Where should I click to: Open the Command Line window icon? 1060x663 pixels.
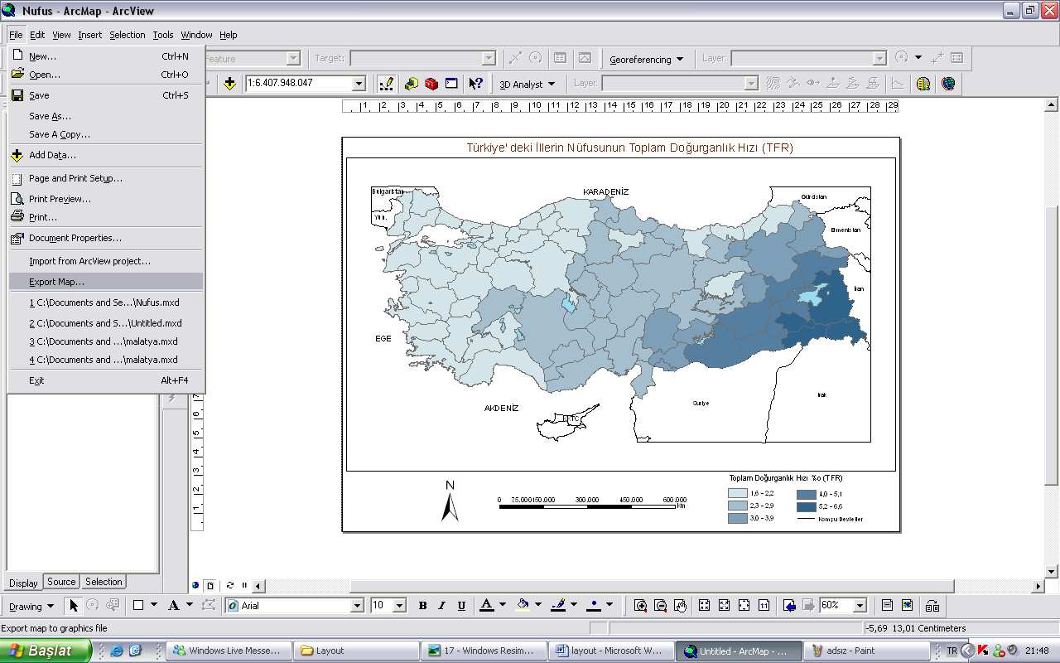(451, 84)
